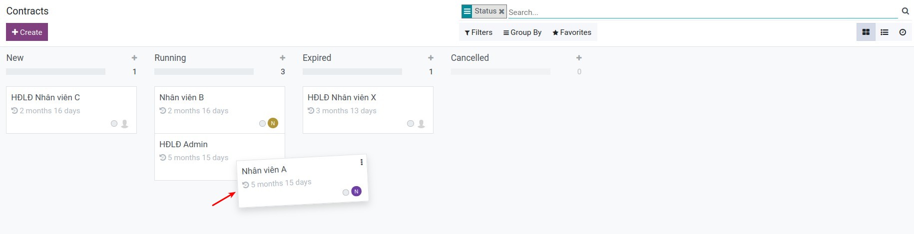
Task: Open the Favorites dropdown
Action: pos(572,32)
